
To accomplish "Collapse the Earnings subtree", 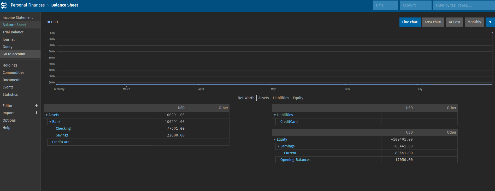I will tap(279, 146).
